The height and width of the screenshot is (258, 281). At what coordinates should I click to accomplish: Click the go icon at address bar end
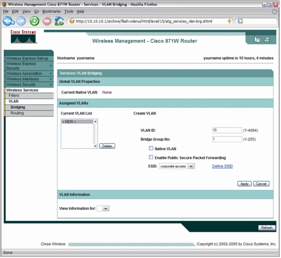[229, 21]
